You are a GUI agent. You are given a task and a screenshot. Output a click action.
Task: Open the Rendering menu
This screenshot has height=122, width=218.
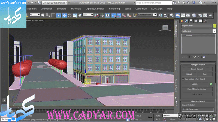click(114, 9)
